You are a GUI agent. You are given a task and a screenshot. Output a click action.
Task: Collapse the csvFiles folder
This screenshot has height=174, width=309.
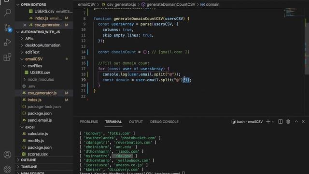coord(44,66)
